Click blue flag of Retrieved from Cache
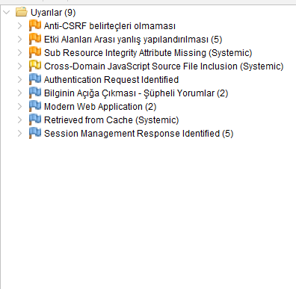This screenshot has height=289, width=296. point(35,119)
